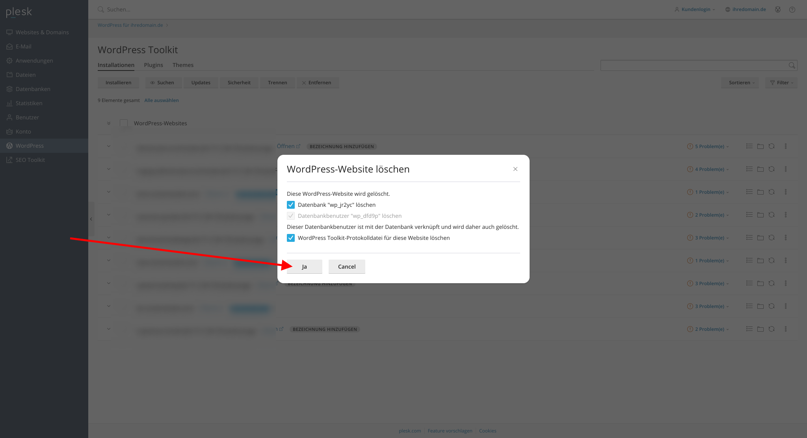Click refresh icon in 5 Problem(e) row
Screen dimensions: 807x438
[x=772, y=146]
